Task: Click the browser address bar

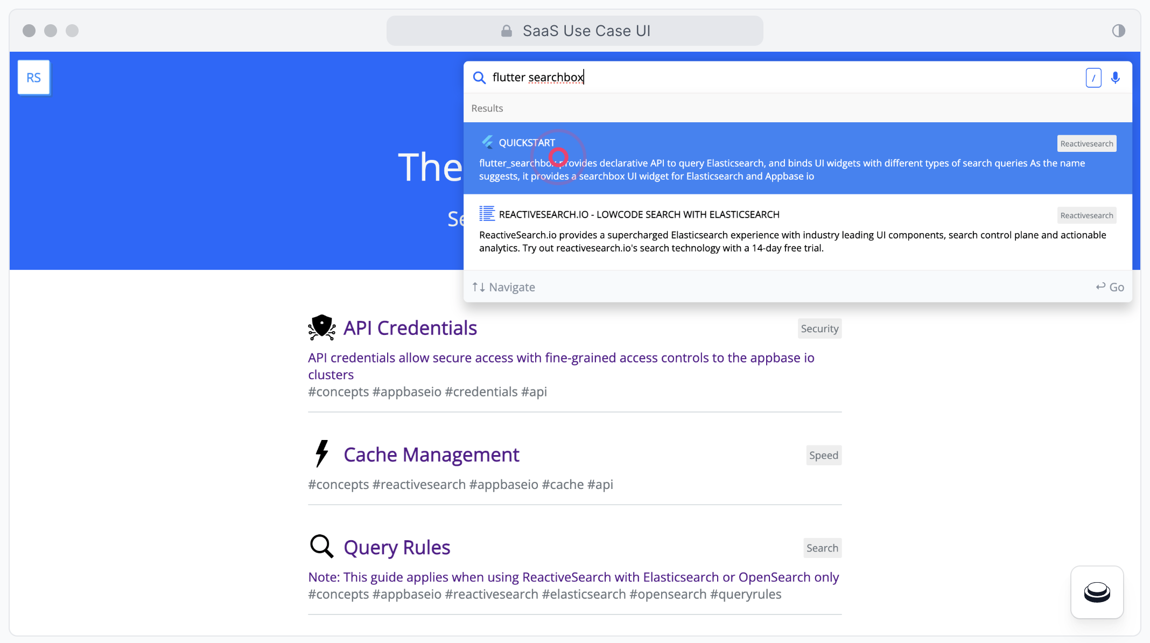Action: point(574,31)
